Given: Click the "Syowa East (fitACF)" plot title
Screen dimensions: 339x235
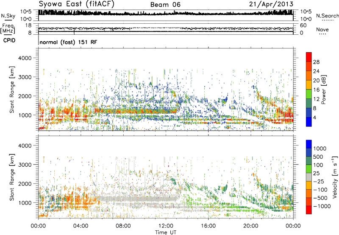Looking at the screenshot, I should (77, 4).
